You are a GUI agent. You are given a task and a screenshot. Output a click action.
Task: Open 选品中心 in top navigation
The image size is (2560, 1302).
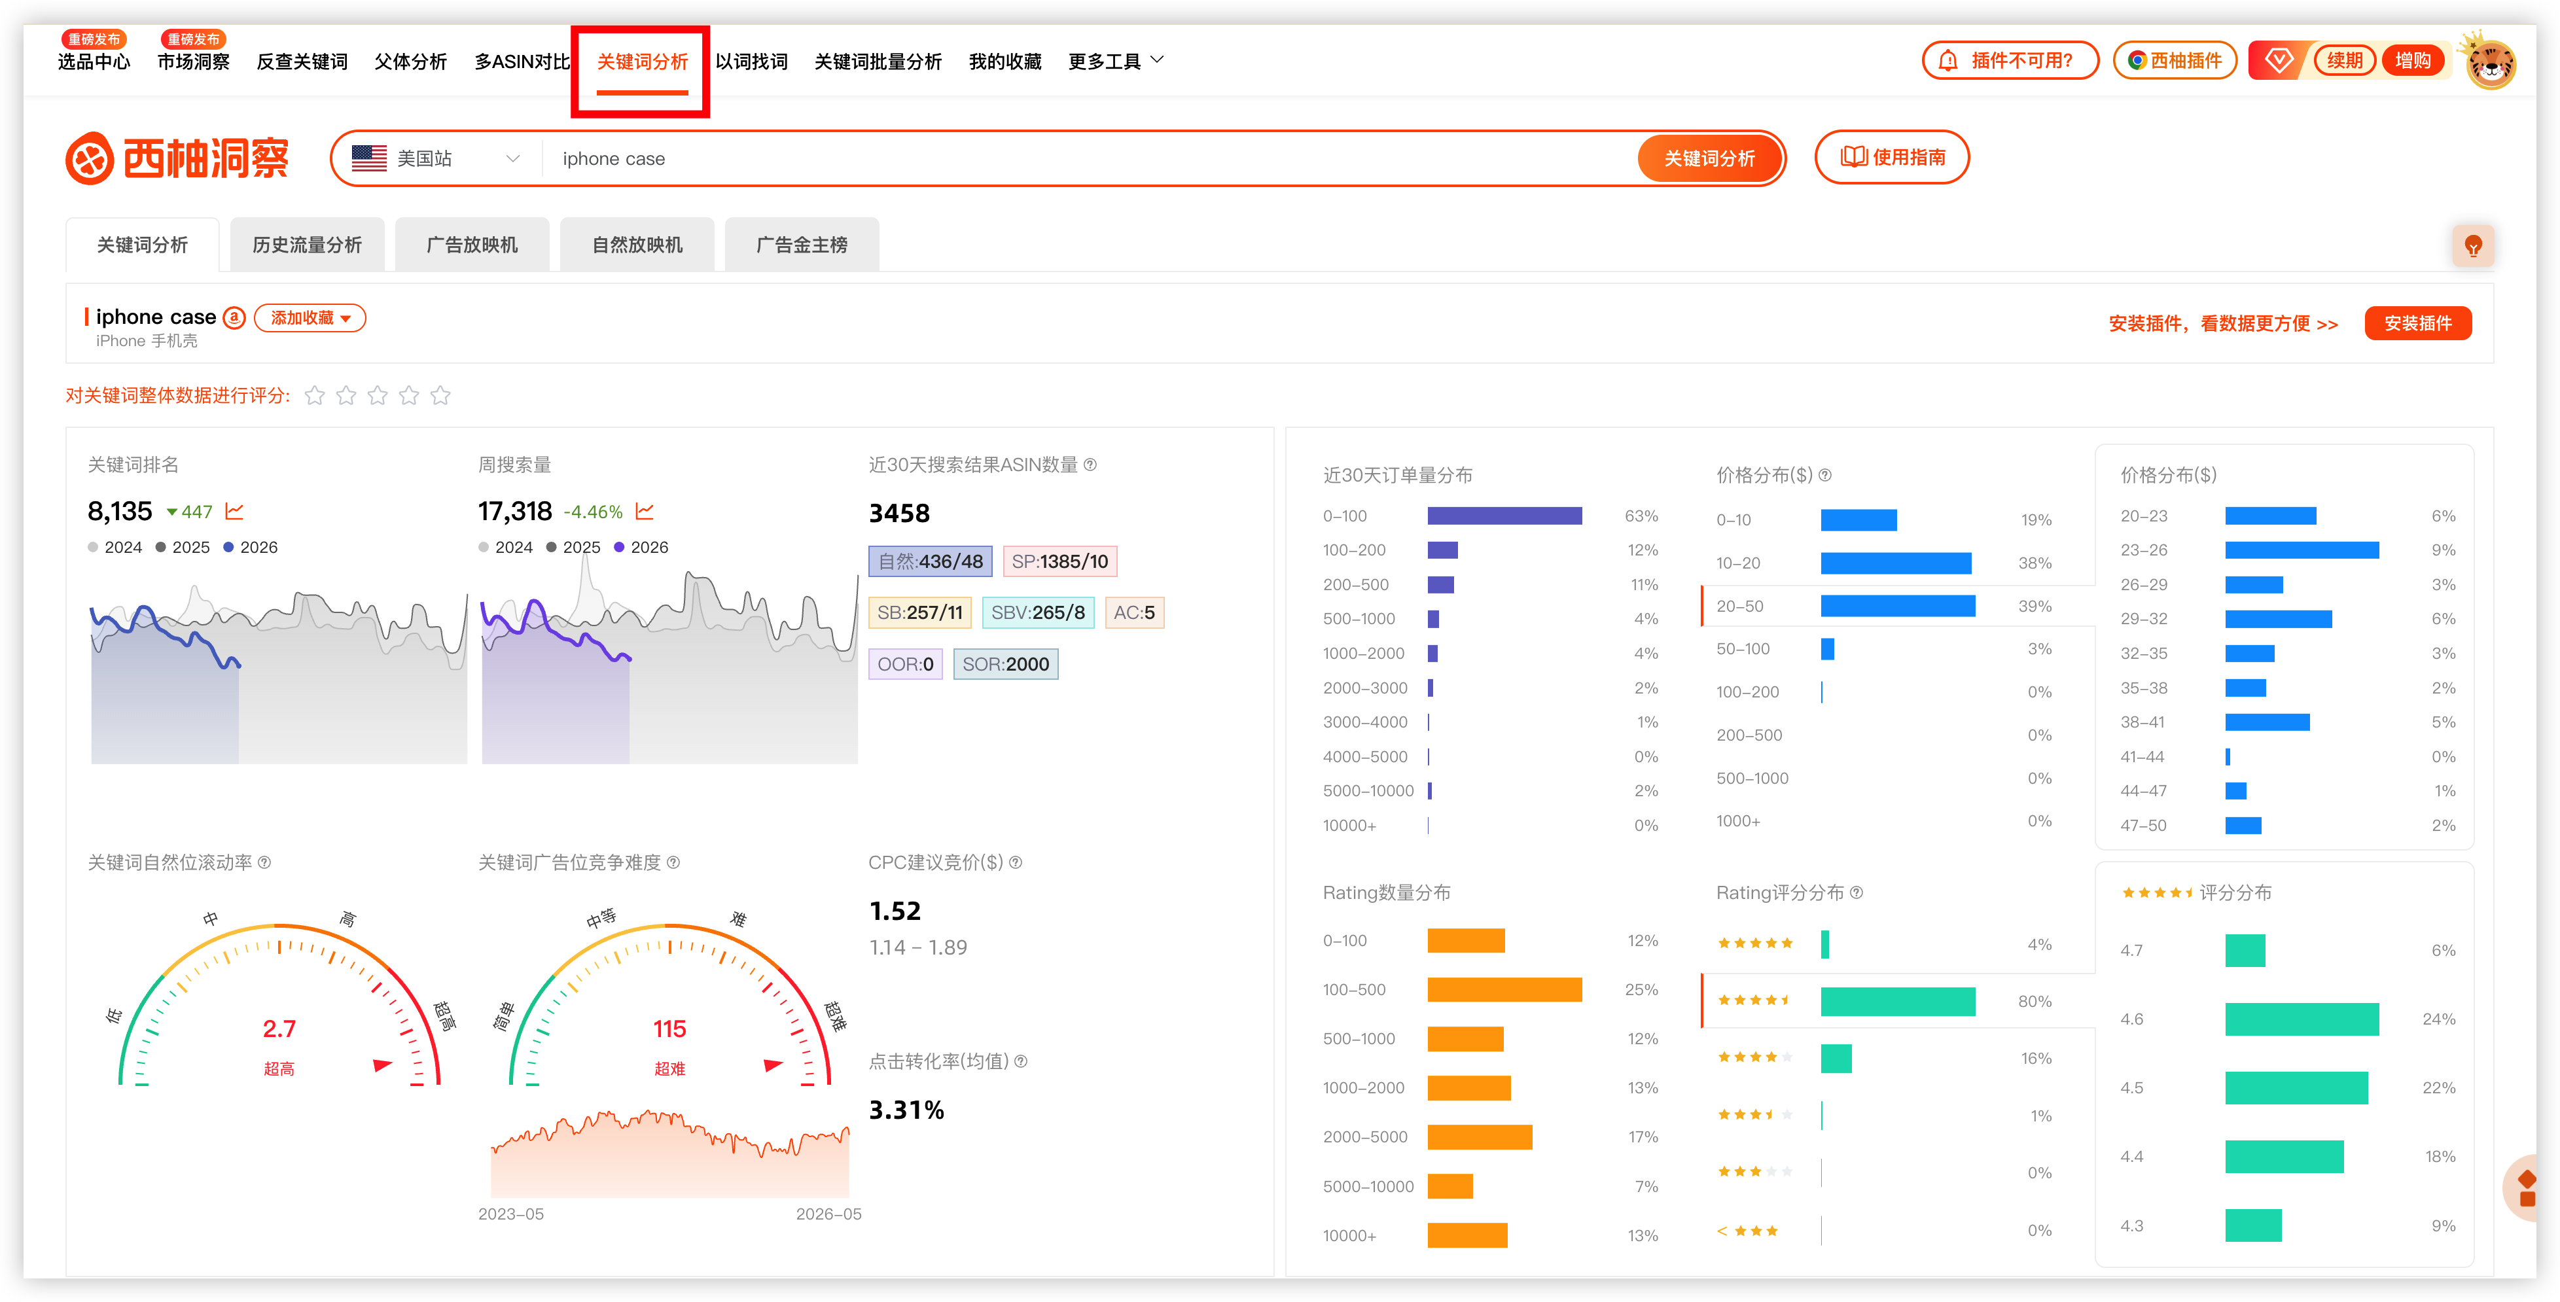point(94,61)
